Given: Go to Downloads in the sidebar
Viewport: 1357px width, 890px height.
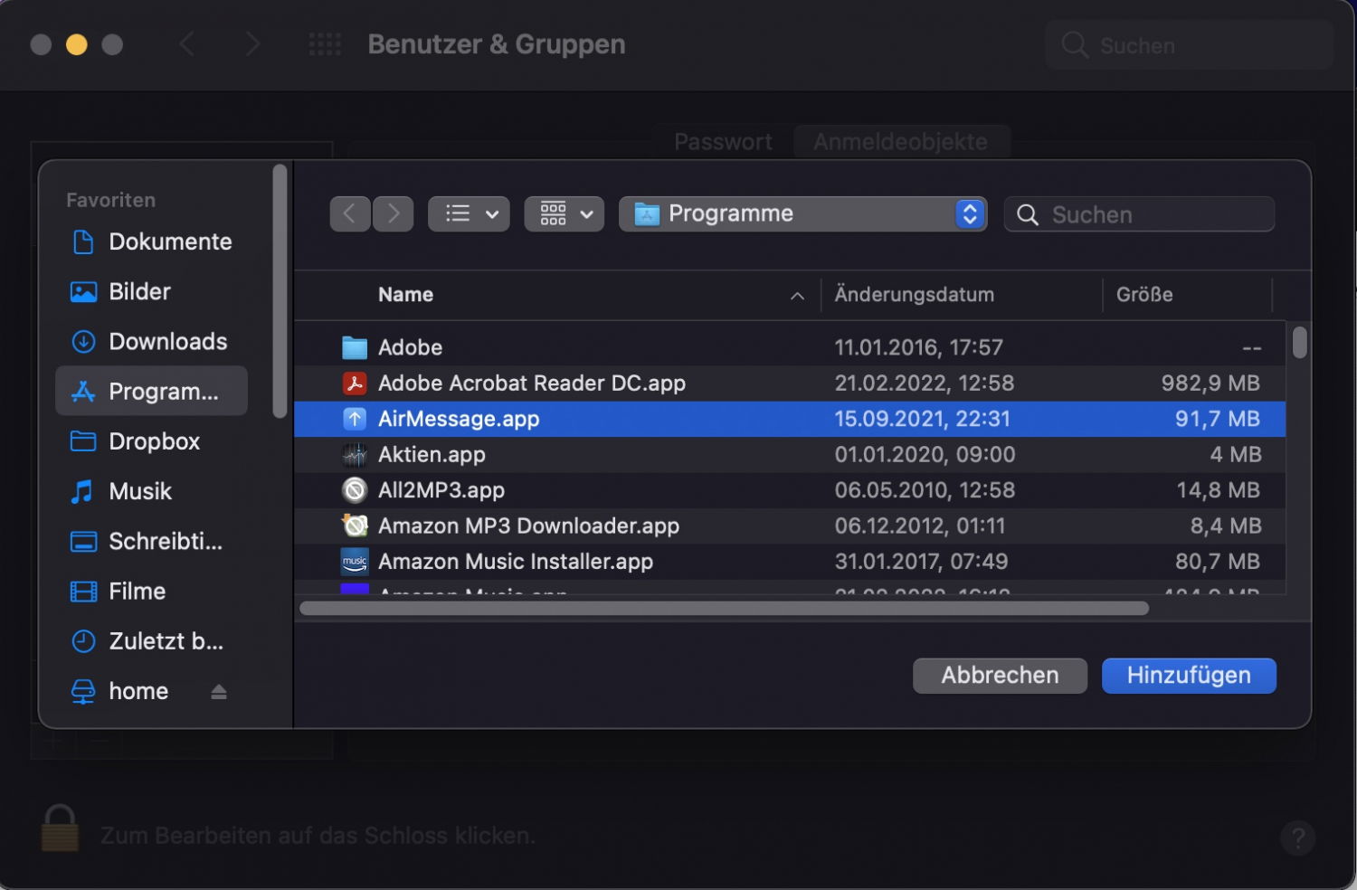Looking at the screenshot, I should (x=149, y=341).
